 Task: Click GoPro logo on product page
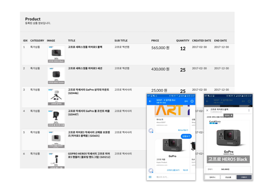coord(215,122)
